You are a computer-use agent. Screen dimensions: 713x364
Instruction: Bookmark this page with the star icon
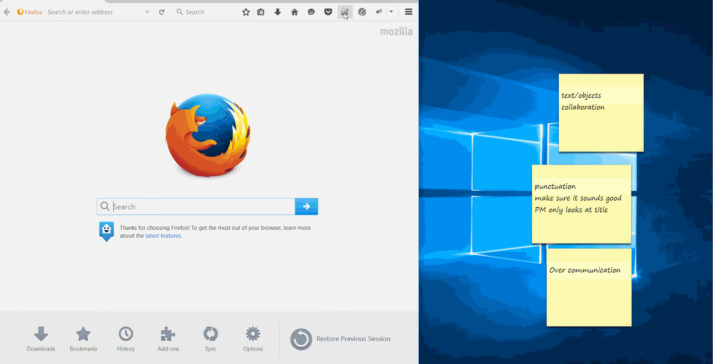pyautogui.click(x=246, y=12)
